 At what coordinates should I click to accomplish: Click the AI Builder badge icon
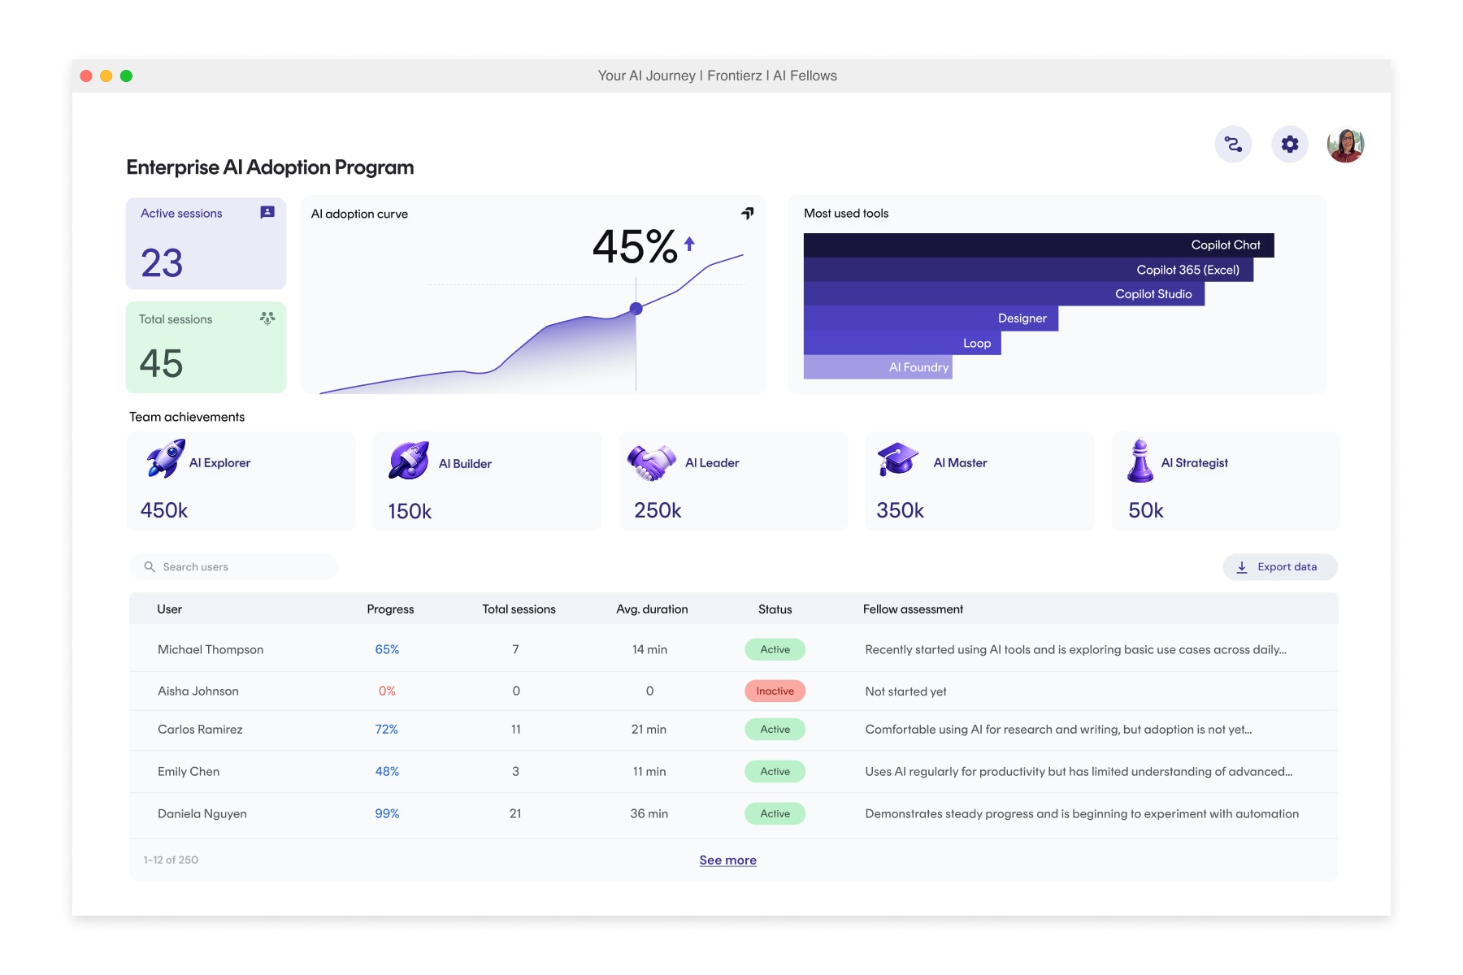[409, 461]
